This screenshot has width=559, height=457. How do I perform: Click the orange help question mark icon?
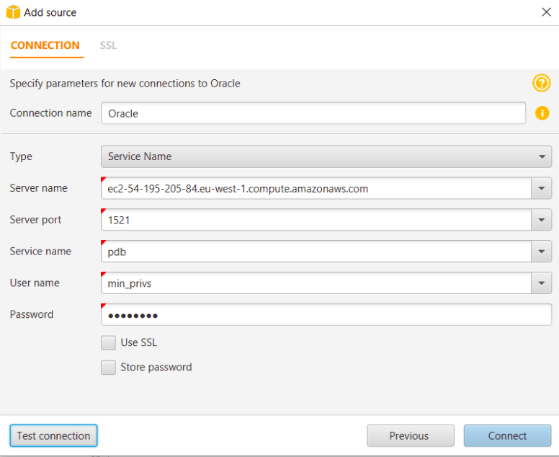coord(541,83)
